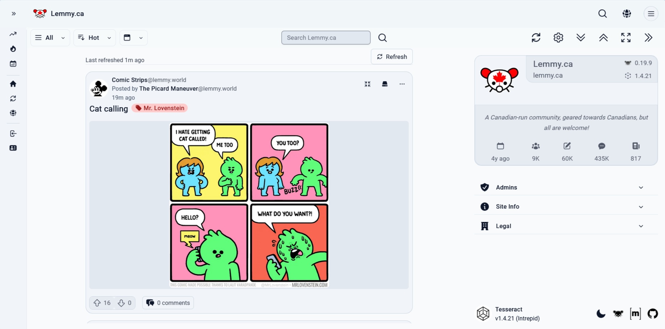Click the 'v1.4.21 (Intrepid)' footer text
The width and height of the screenshot is (665, 329).
(518, 319)
